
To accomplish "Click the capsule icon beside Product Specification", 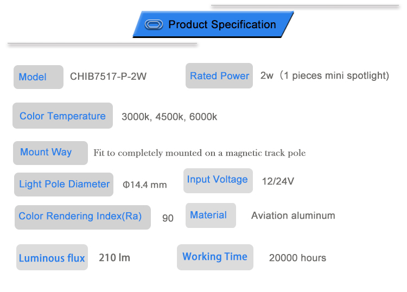I will coord(155,25).
